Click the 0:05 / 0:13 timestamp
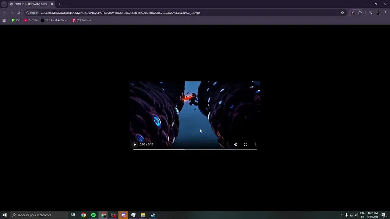 (147, 144)
